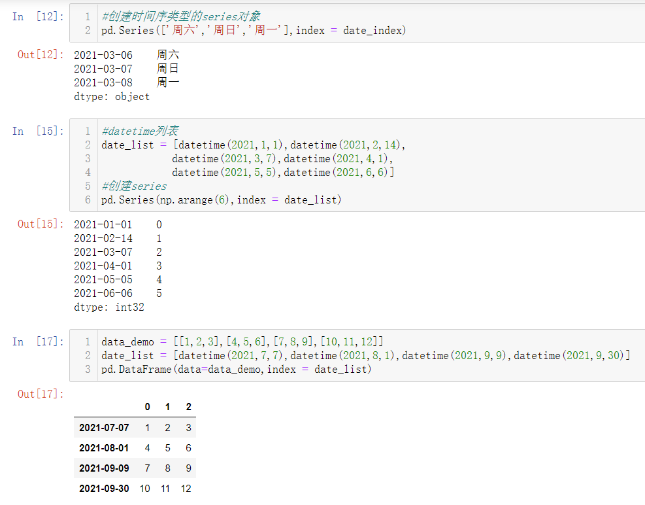645x505 pixels.
Task: Click comment #创建时间序类型的series对象
Action: pyautogui.click(x=181, y=16)
